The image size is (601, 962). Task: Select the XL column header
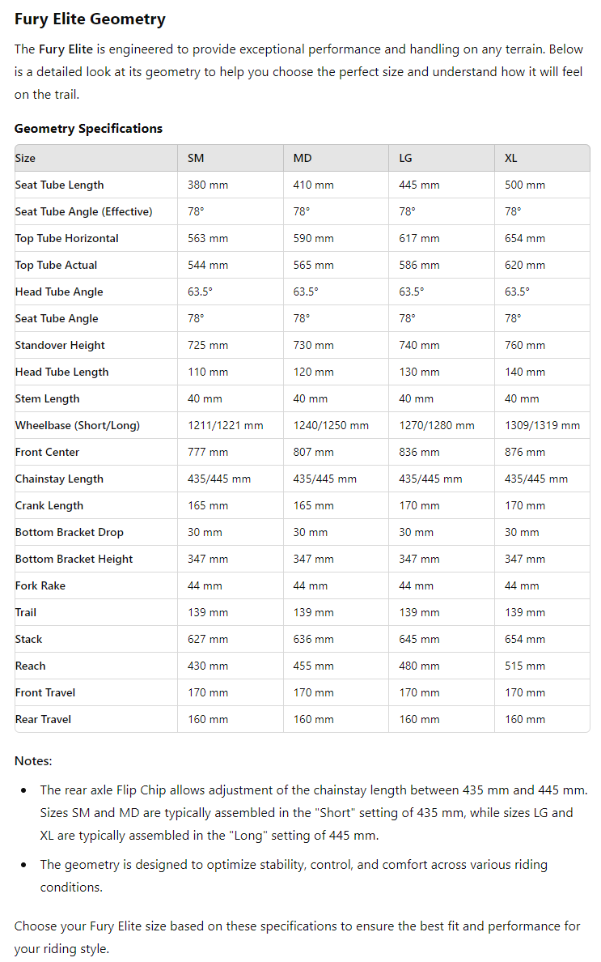click(x=510, y=158)
